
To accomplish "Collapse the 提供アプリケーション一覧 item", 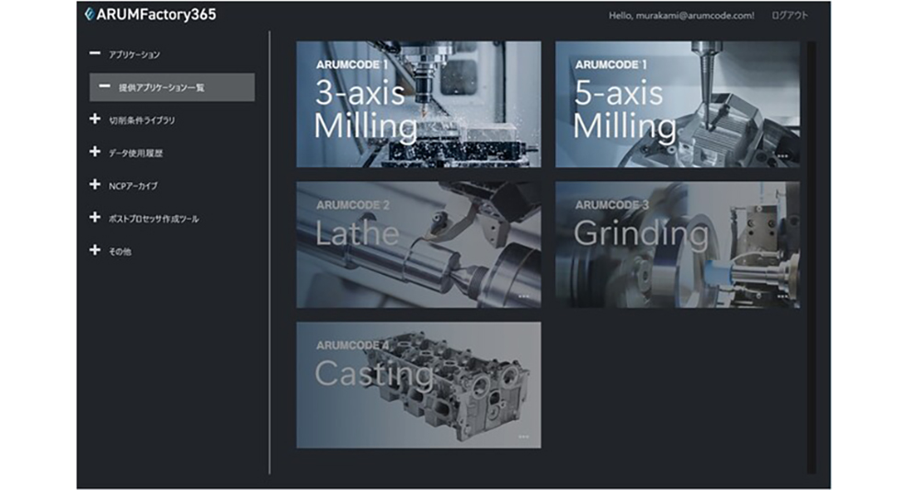I will 105,86.
